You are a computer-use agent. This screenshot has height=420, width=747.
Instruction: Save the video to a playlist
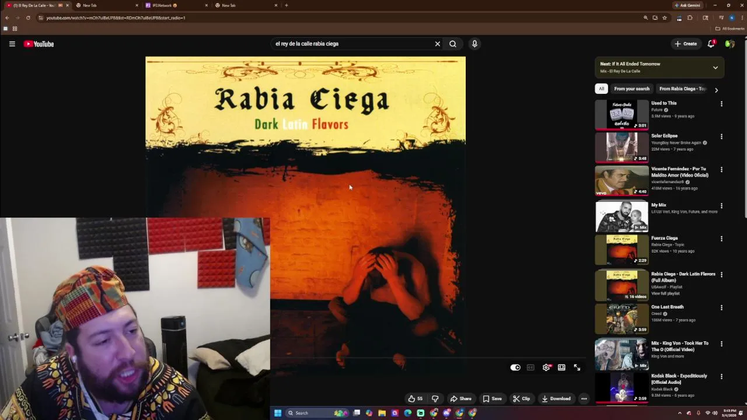[x=492, y=399]
